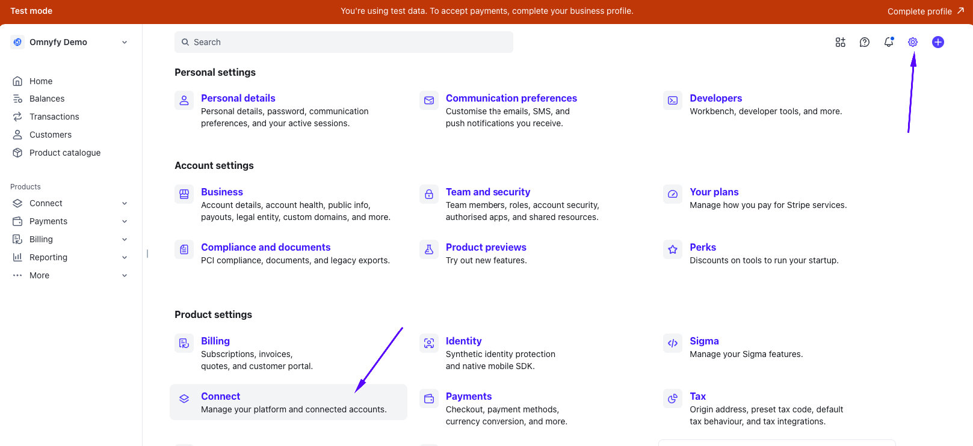Open the Business account settings link

click(x=222, y=192)
